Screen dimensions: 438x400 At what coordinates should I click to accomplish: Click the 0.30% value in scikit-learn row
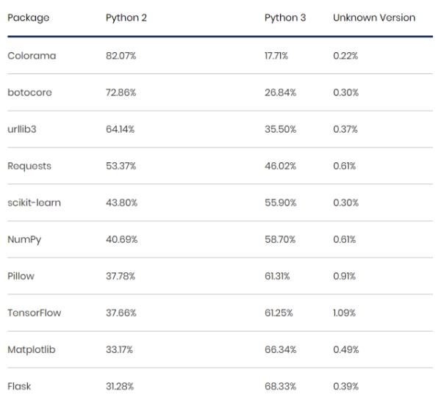346,203
